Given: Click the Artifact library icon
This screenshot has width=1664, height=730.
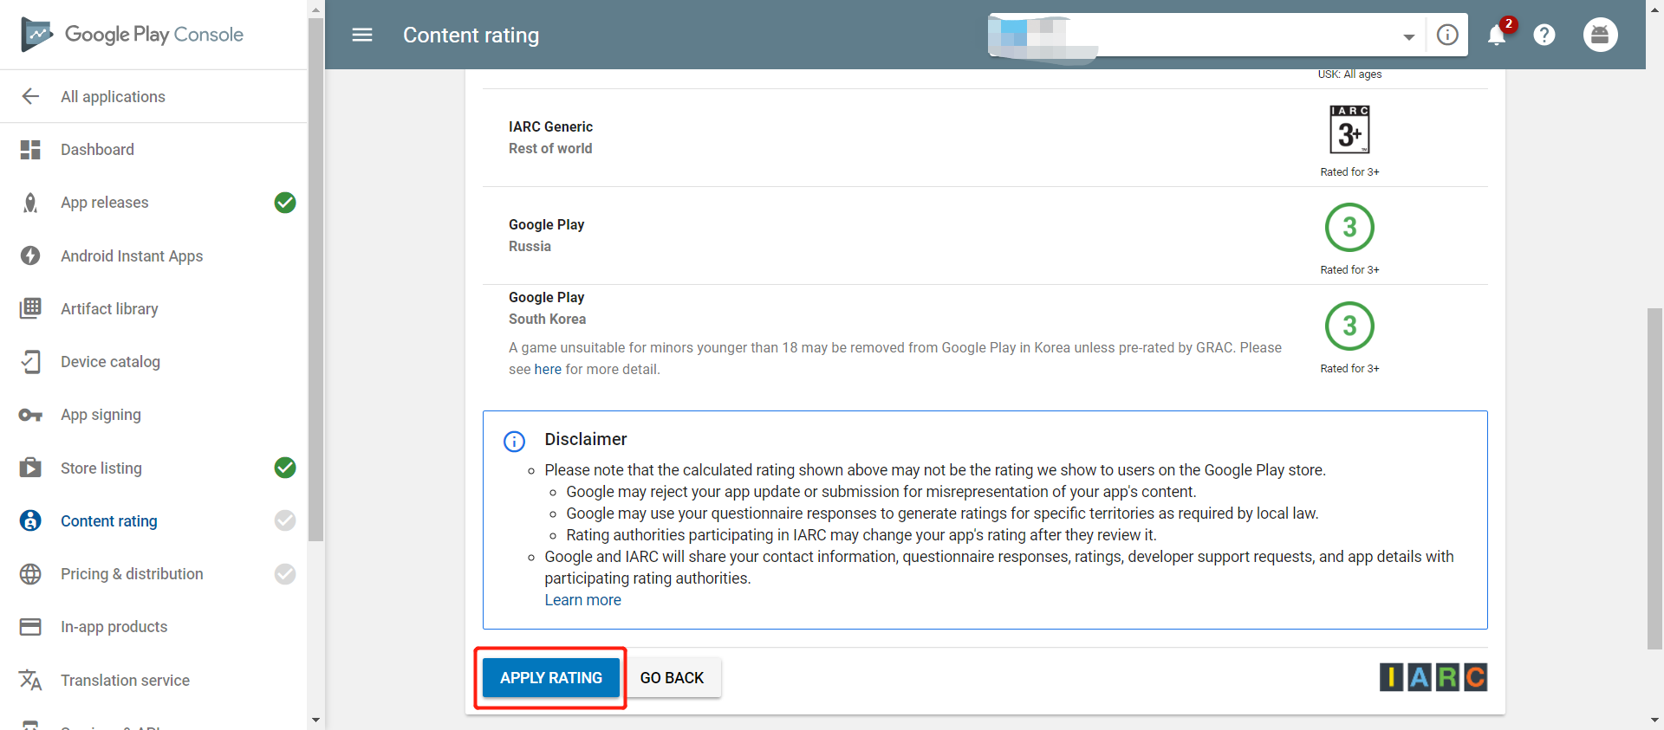Looking at the screenshot, I should (30, 308).
